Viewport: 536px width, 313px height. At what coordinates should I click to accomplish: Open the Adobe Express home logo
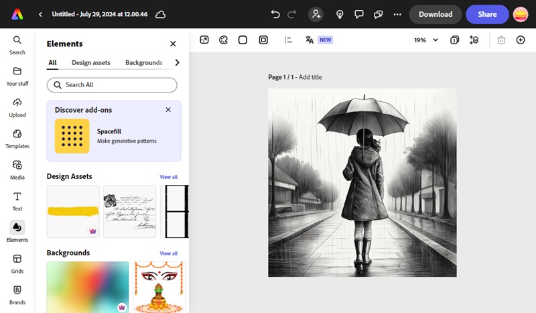point(17,14)
